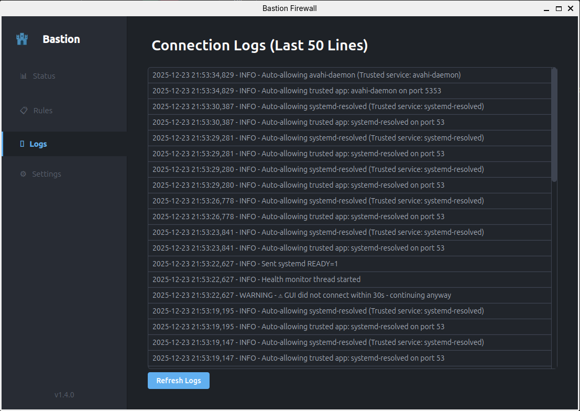Select the avahi-daemon port 5353 log entry
Screen dimensions: 580x411
pos(349,91)
